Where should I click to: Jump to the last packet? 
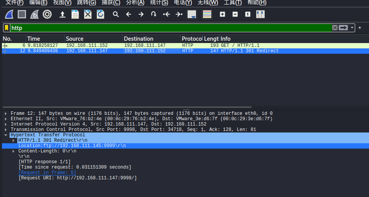click(x=179, y=14)
